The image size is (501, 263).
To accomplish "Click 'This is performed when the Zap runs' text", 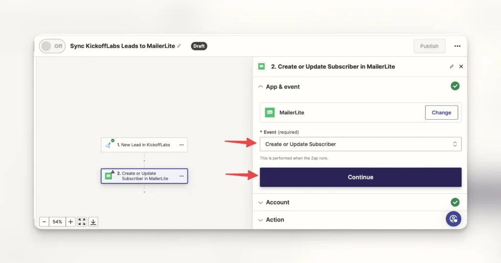I will coord(294,158).
